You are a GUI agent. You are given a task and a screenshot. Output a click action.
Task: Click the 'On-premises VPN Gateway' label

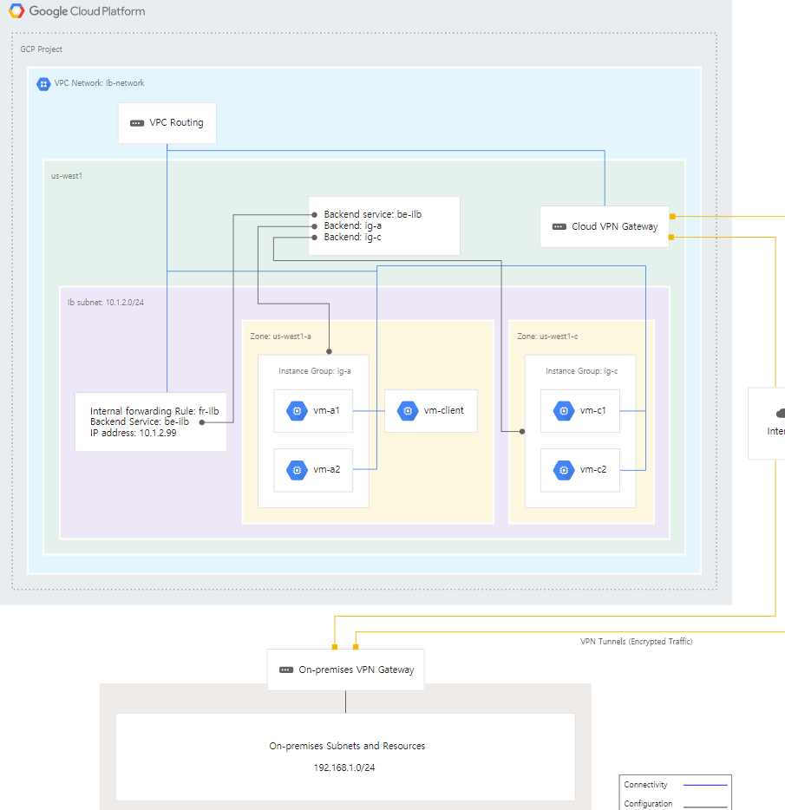pyautogui.click(x=356, y=670)
